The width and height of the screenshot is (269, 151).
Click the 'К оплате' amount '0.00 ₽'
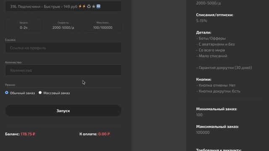[104, 134]
